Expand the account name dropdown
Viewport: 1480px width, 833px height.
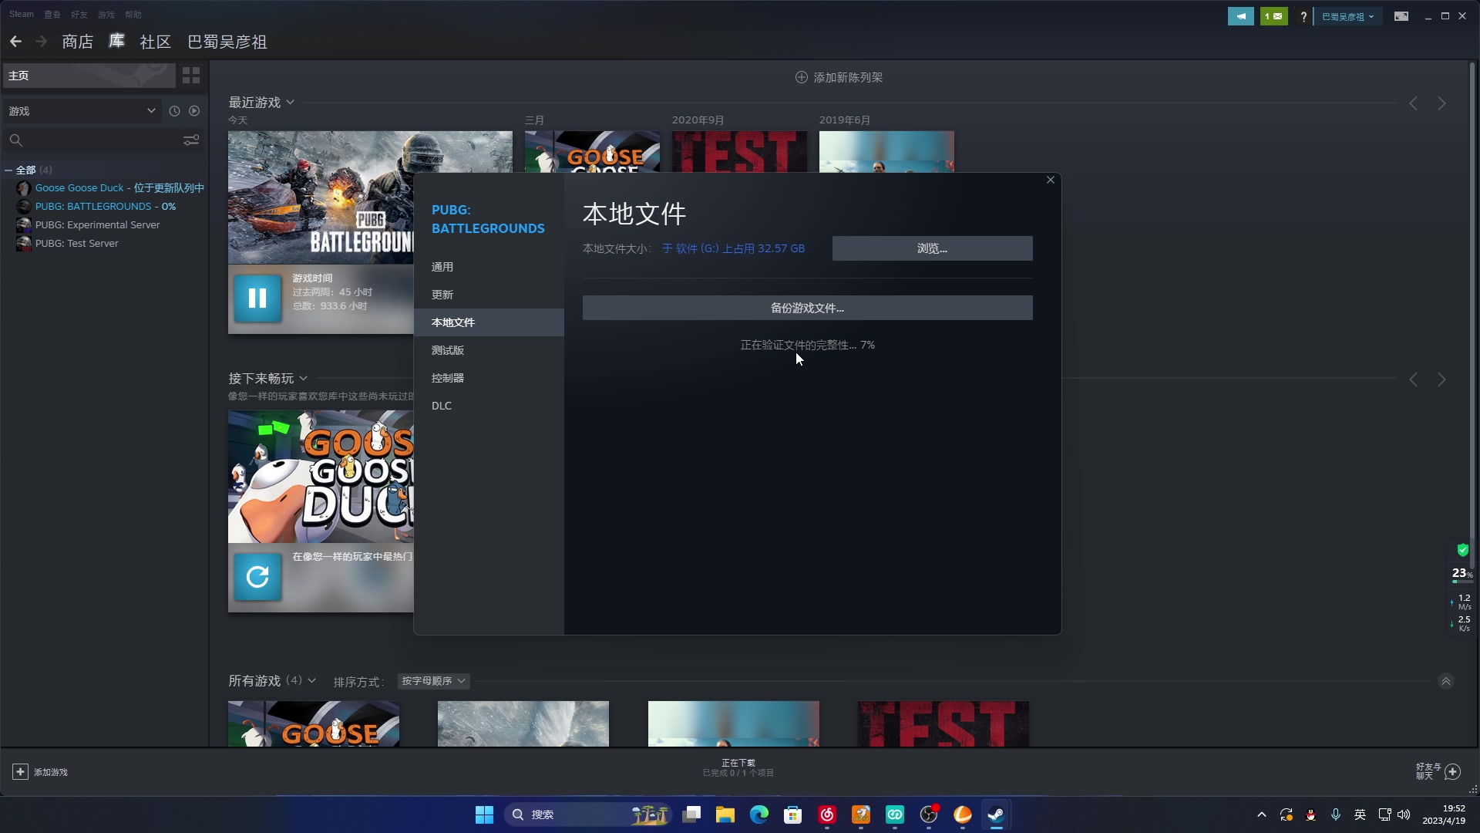(x=1347, y=16)
